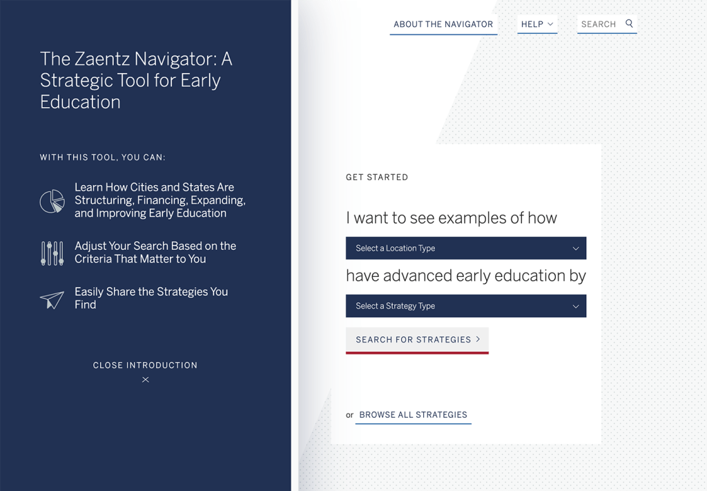Click into the Search input field

(599, 24)
